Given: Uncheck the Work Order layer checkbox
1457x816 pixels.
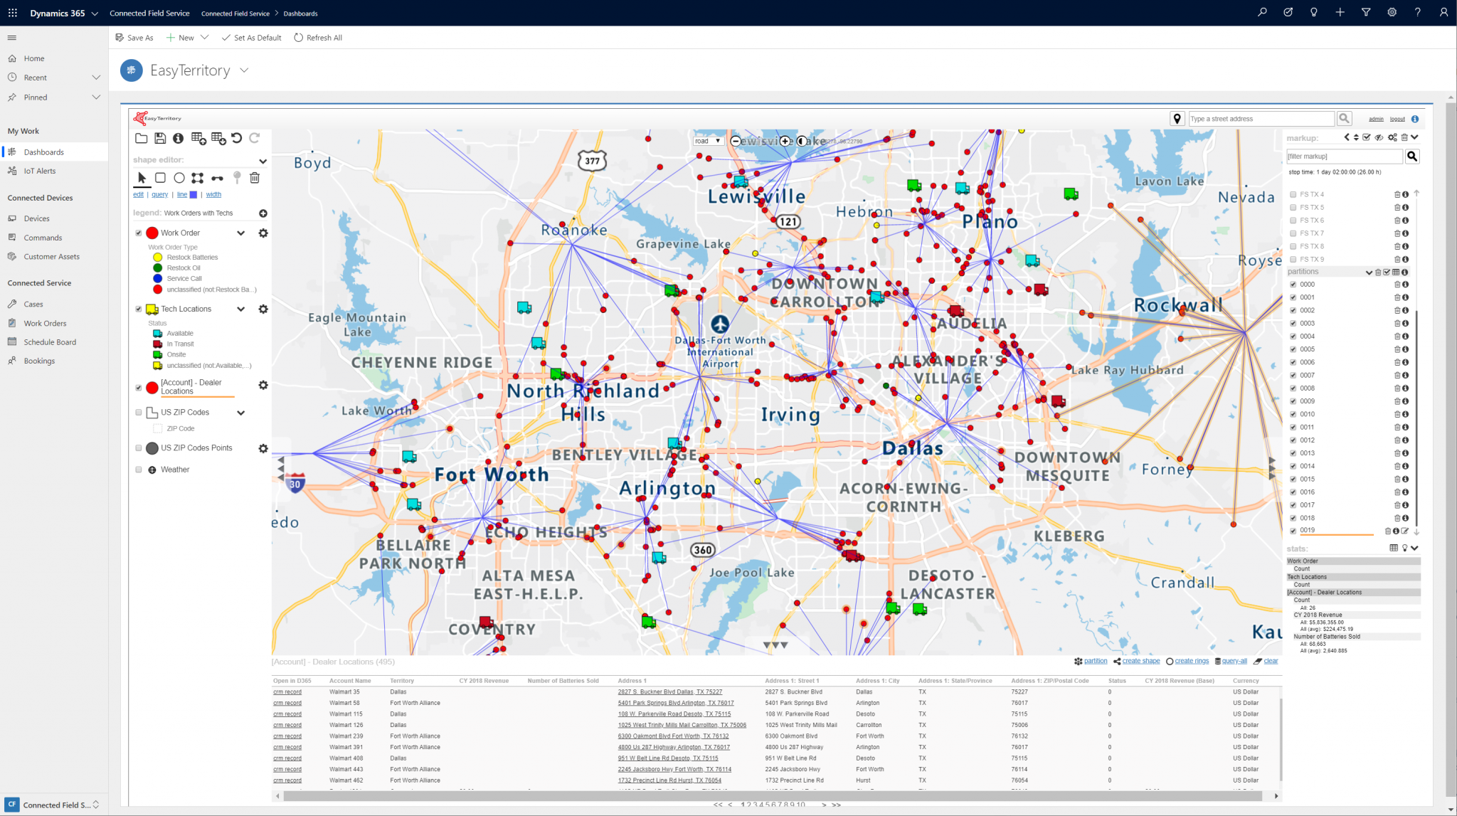Looking at the screenshot, I should coord(139,233).
